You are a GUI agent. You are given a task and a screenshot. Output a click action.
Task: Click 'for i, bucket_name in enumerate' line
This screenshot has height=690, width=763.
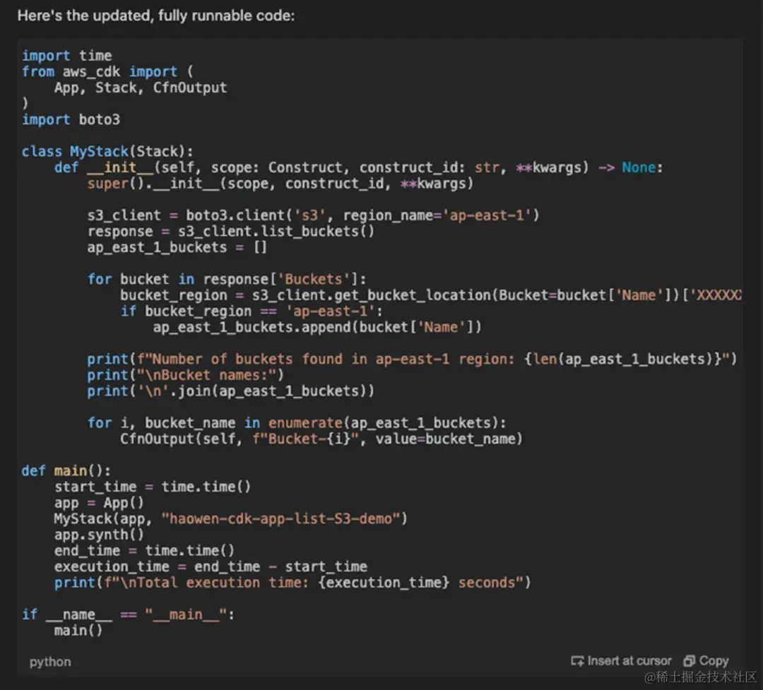297,422
